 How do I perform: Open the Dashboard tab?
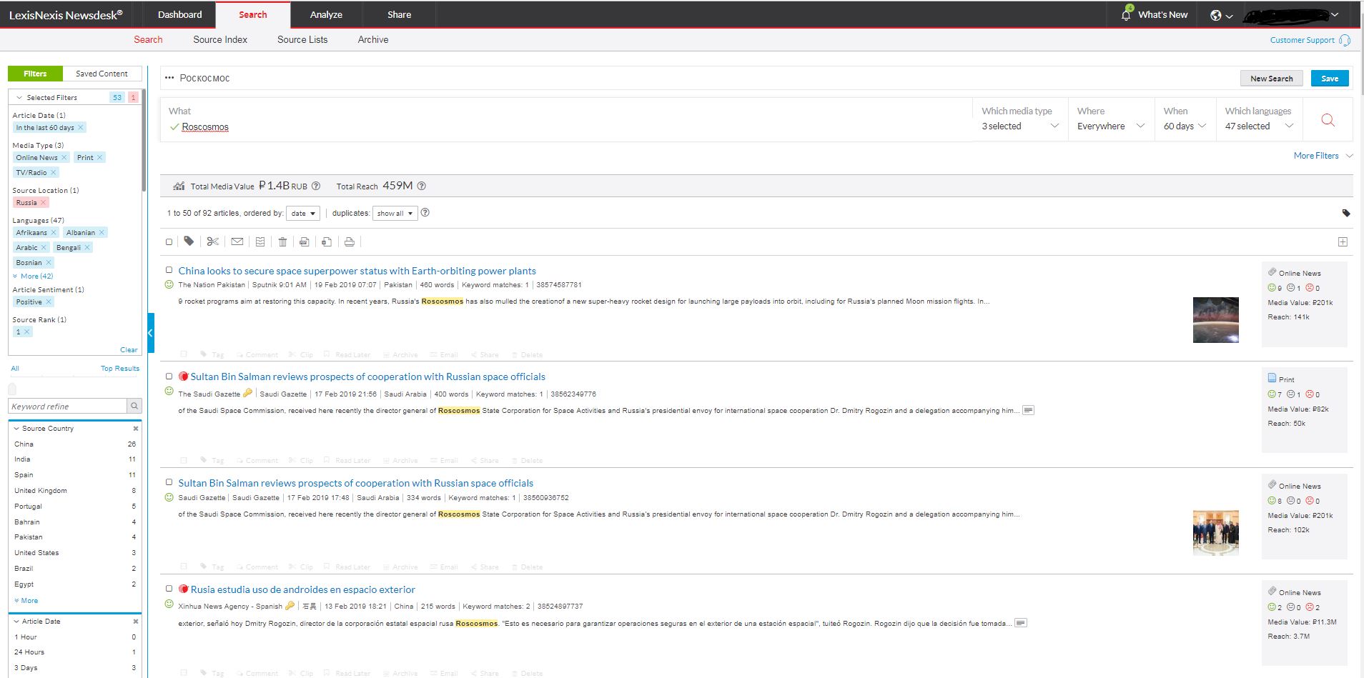[x=179, y=14]
